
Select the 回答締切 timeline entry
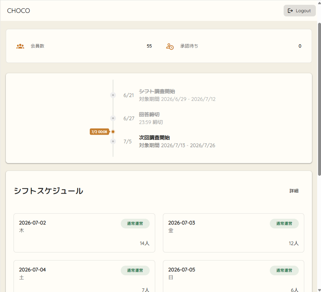pos(149,115)
